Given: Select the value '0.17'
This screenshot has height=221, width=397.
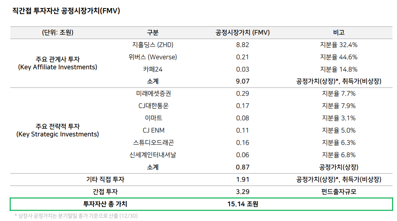Looking at the screenshot, I should tap(242, 106).
